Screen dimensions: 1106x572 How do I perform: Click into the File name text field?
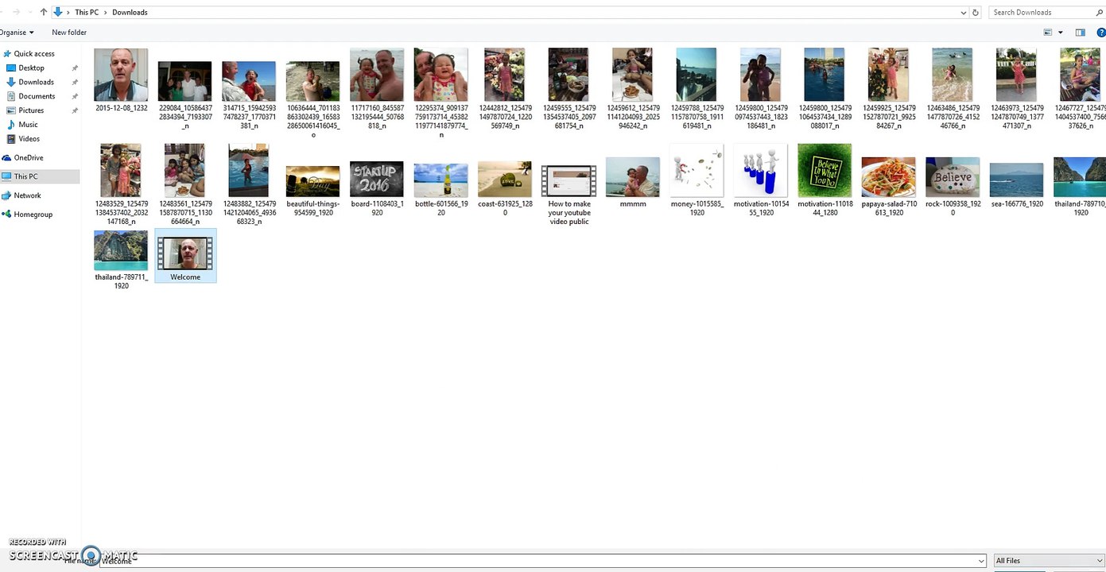point(538,561)
